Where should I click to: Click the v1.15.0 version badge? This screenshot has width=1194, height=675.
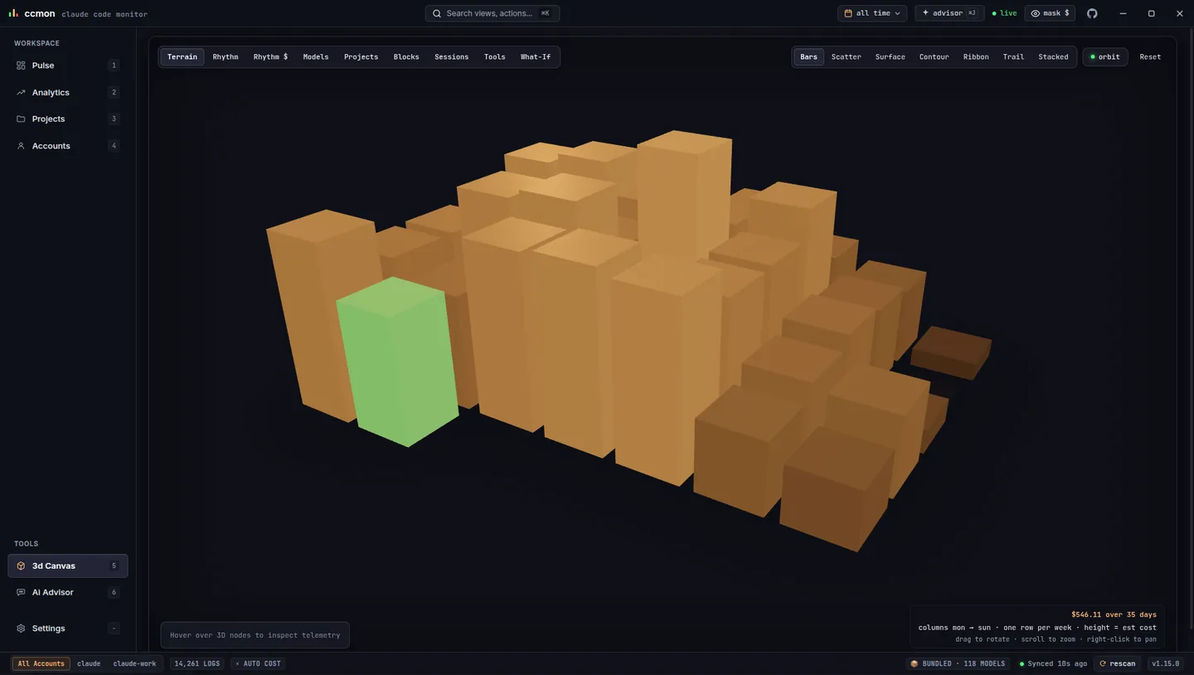(1166, 663)
